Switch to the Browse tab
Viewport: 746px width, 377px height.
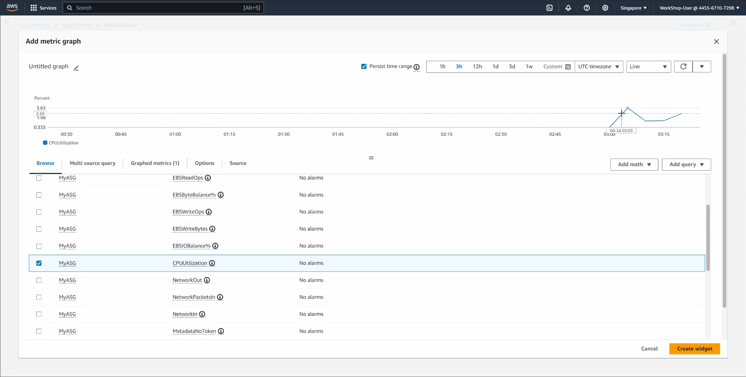[x=46, y=163]
